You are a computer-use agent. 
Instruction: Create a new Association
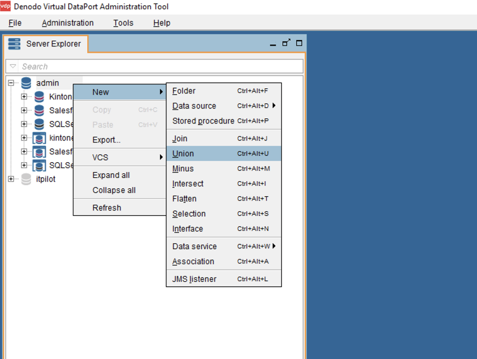223,262
